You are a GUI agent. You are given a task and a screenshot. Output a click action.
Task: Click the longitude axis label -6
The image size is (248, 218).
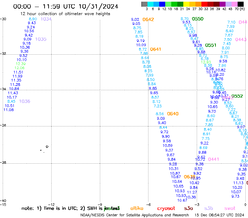[x=148, y=205]
